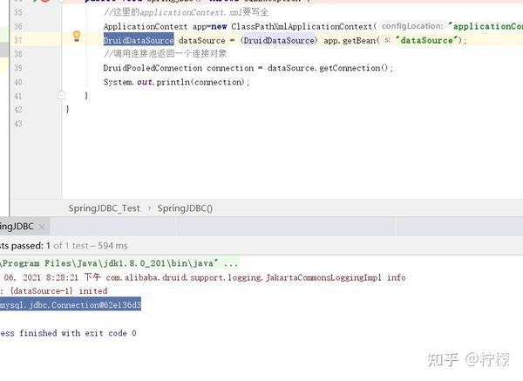523x381 pixels.
Task: Click ClassPathXmlApplicationContext class name
Action: (x=302, y=26)
